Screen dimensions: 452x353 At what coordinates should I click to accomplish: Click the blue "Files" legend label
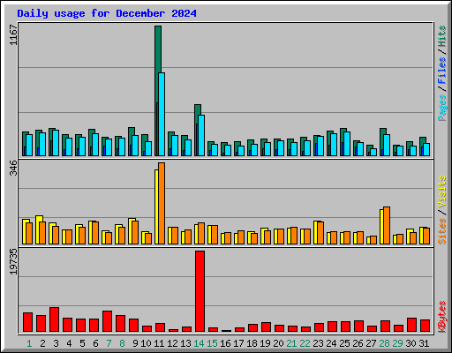[441, 70]
